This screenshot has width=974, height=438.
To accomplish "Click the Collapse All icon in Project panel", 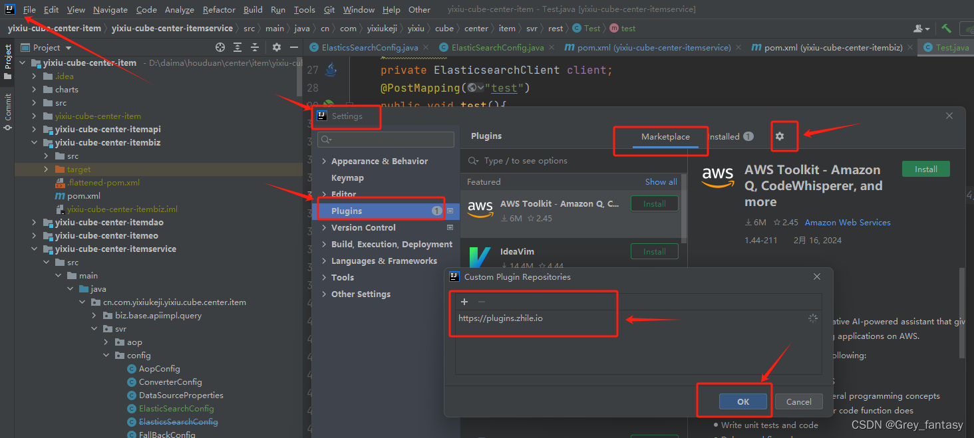I will click(x=255, y=47).
